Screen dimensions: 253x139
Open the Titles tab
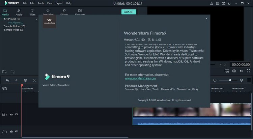tap(32, 12)
